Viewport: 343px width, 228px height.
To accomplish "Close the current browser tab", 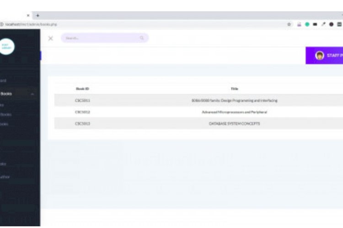I will coord(28,16).
